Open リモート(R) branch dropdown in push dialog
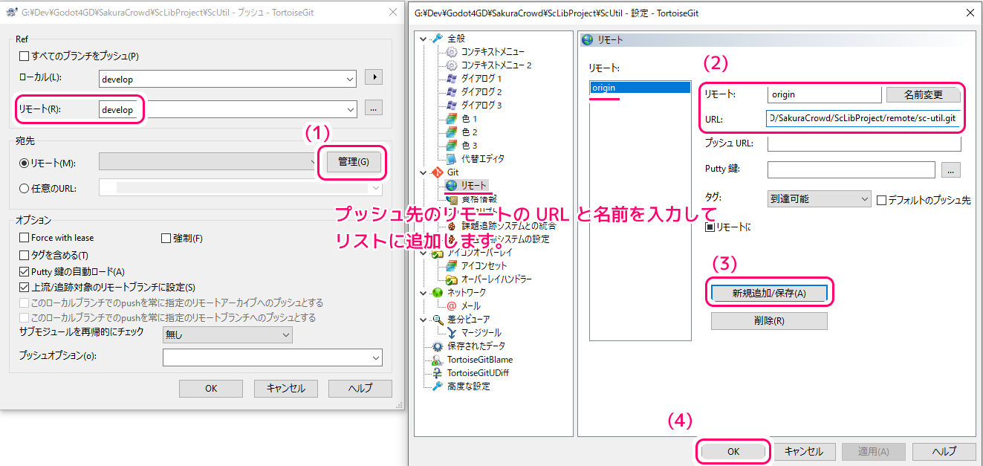Image resolution: width=983 pixels, height=466 pixels. point(350,110)
